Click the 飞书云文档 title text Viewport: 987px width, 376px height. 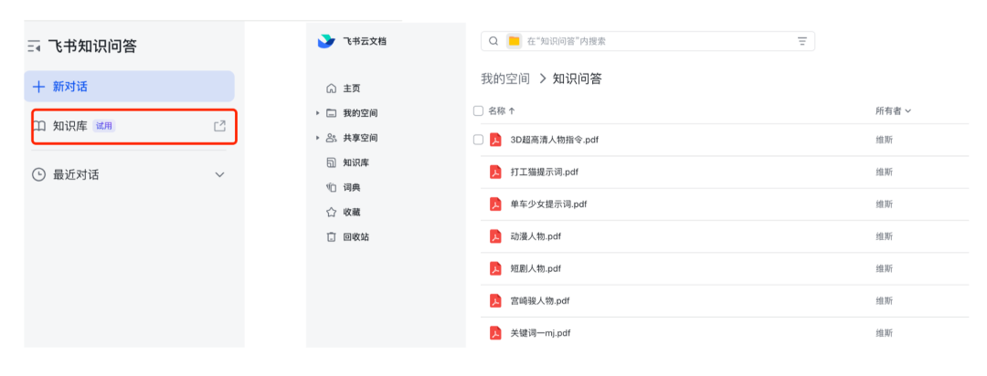(x=365, y=41)
